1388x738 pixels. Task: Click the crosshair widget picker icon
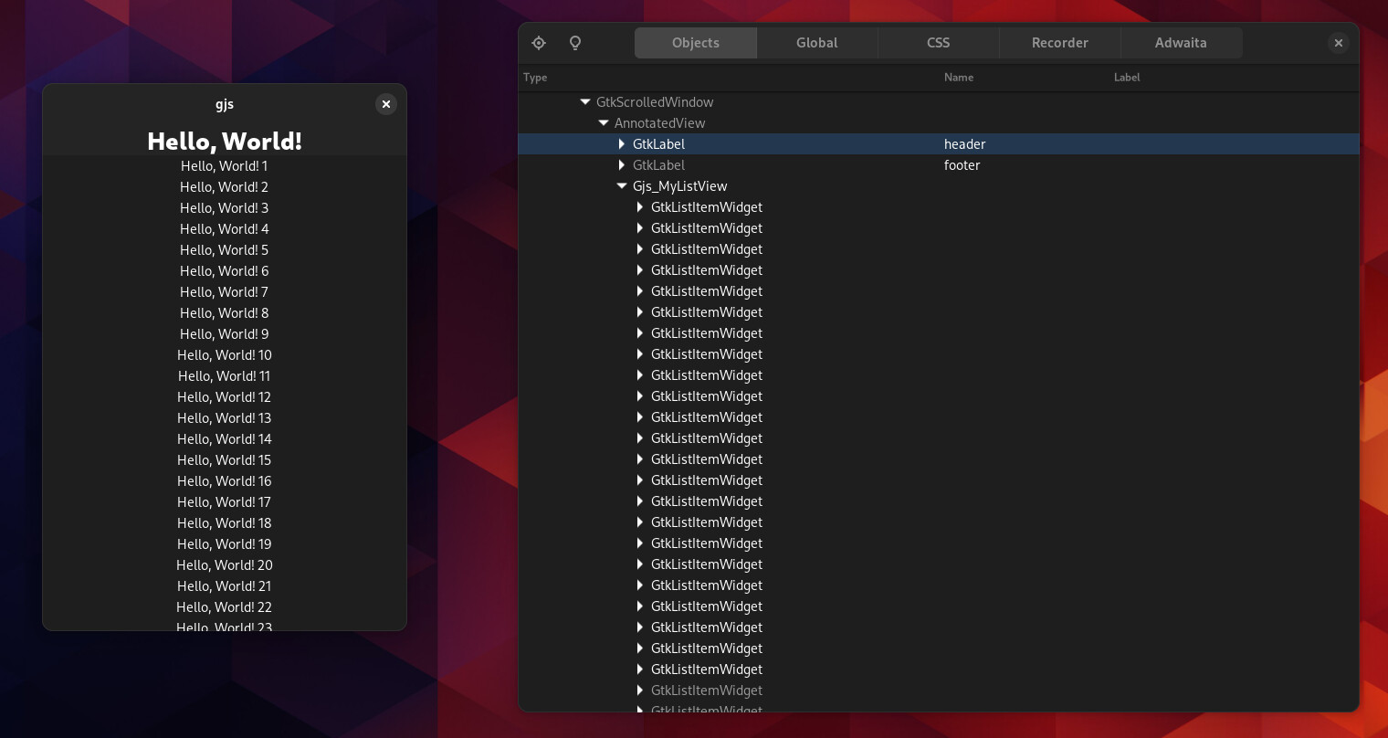[539, 43]
